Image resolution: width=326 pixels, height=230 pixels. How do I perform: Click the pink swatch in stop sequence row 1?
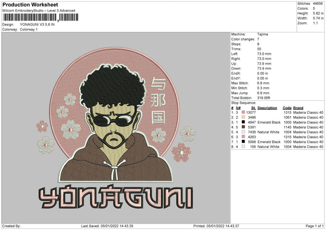click(243, 112)
